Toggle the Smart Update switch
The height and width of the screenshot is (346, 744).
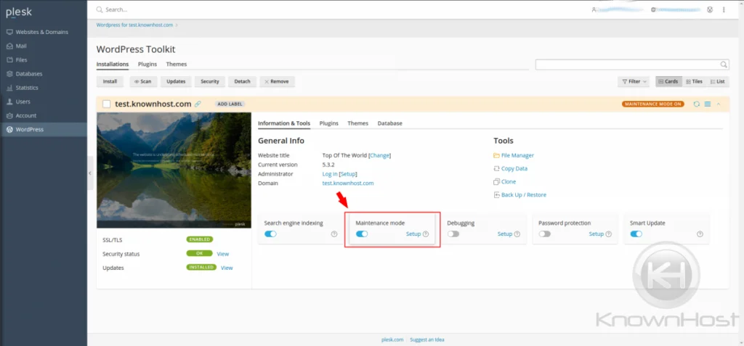(636, 234)
